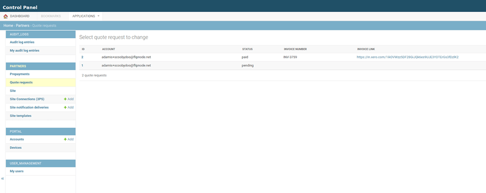Click the plus icon for Site notification deliveries
The image size is (486, 193).
coord(65,107)
